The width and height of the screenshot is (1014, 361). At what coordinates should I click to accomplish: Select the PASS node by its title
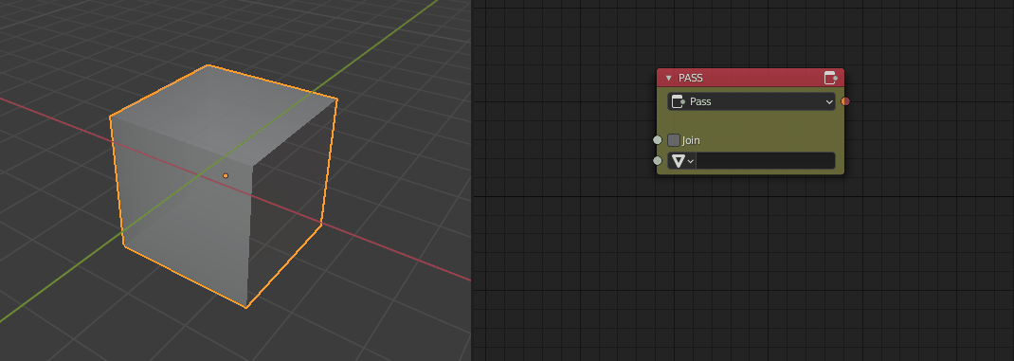click(691, 79)
